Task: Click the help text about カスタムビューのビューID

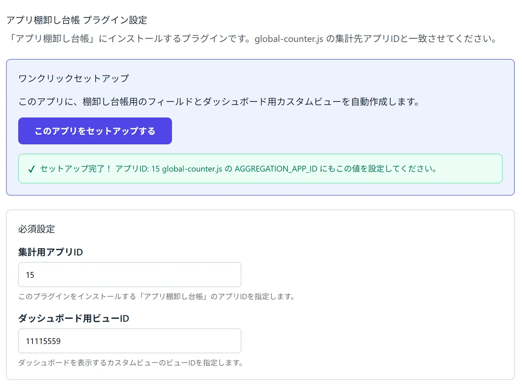Action: (x=131, y=363)
